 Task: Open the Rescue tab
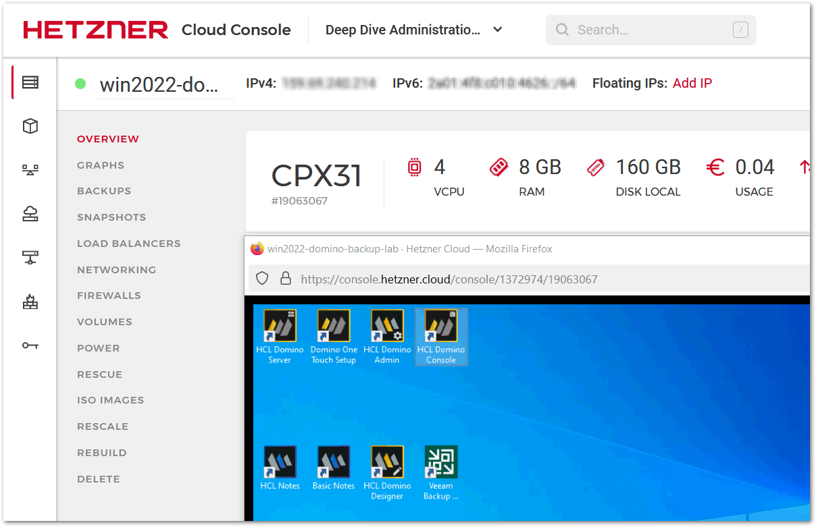pos(100,375)
